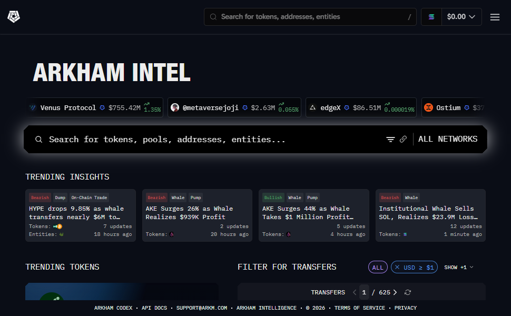
Task: Click the token icons on HYPE card
Action: click(x=57, y=226)
